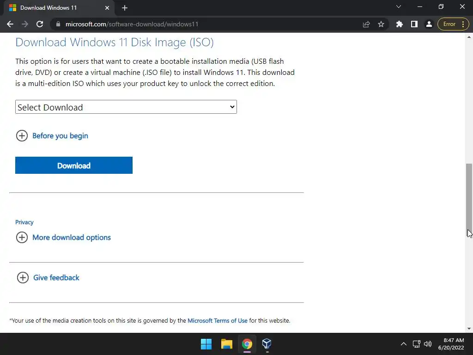Open the Chrome extensions puzzle icon
Image resolution: width=473 pixels, height=355 pixels.
click(400, 24)
